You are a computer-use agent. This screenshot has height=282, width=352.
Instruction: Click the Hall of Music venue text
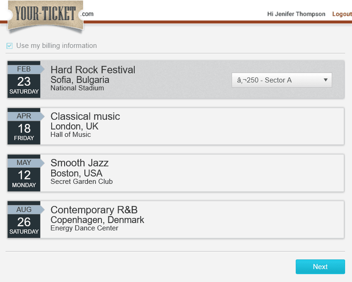click(x=71, y=135)
